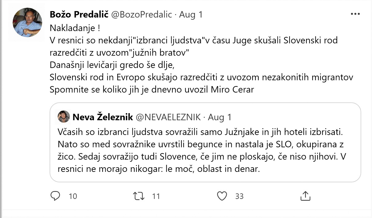Viewport: 372px width, 218px height.
Task: Click the tweet line mentioning Miro Cerar
Action: 152,89
